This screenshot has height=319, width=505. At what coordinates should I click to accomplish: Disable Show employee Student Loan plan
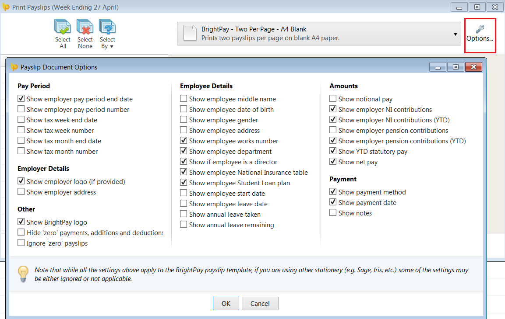click(x=184, y=183)
